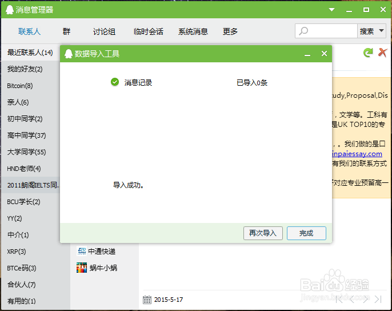Viewport: 392px width, 311px height.
Task: Select the BTCe码(3) group
Action: (x=35, y=268)
